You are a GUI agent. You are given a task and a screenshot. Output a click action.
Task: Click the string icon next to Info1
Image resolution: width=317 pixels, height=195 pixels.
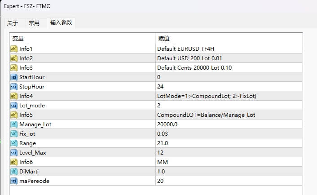coord(13,49)
